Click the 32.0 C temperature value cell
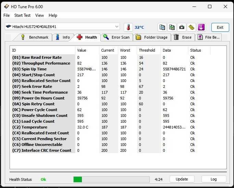234x188 pixels. point(83,127)
